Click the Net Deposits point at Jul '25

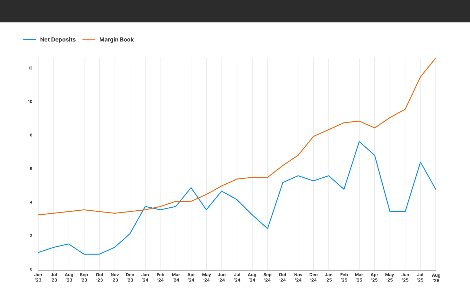pyautogui.click(x=420, y=162)
